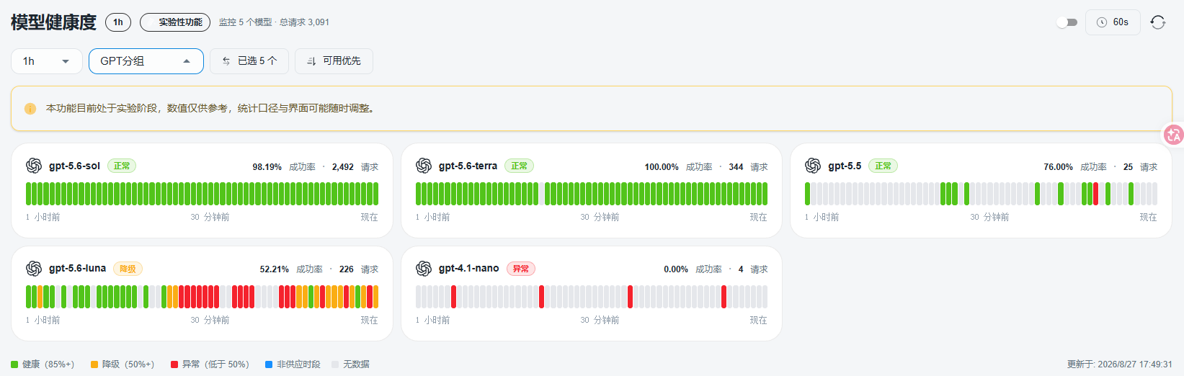The height and width of the screenshot is (376, 1184).
Task: Open the 1h time range dropdown
Action: tap(46, 61)
